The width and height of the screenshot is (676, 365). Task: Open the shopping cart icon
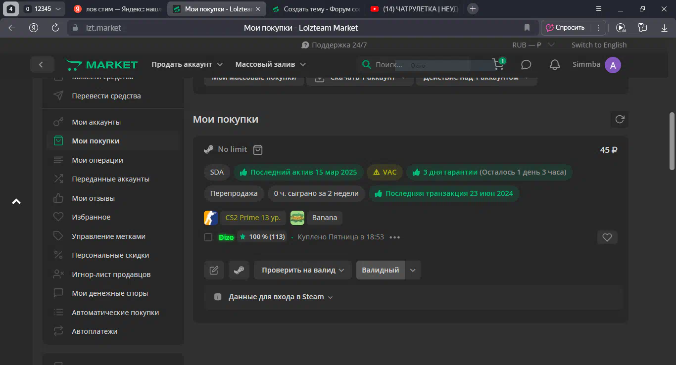tap(498, 64)
